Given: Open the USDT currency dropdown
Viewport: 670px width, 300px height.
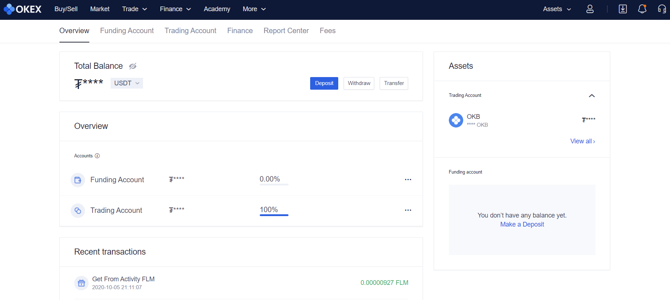Looking at the screenshot, I should click(x=127, y=83).
